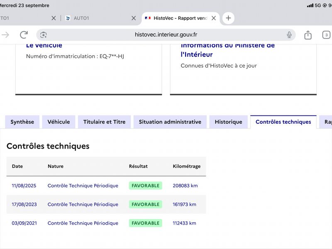
Task: Select the histovec.interieur.gouv.fr address field
Action: [166, 35]
